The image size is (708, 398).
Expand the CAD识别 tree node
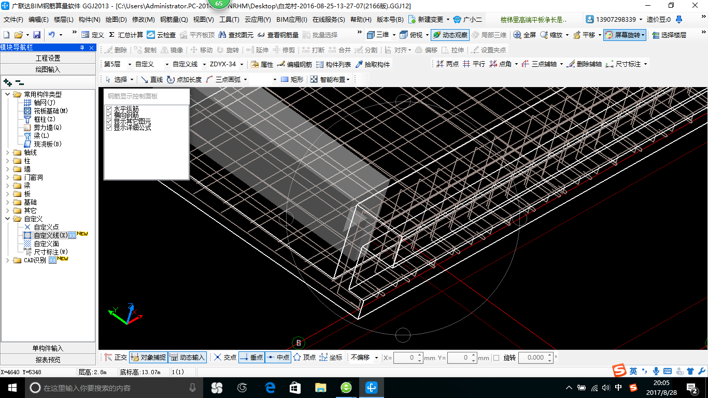click(x=8, y=260)
